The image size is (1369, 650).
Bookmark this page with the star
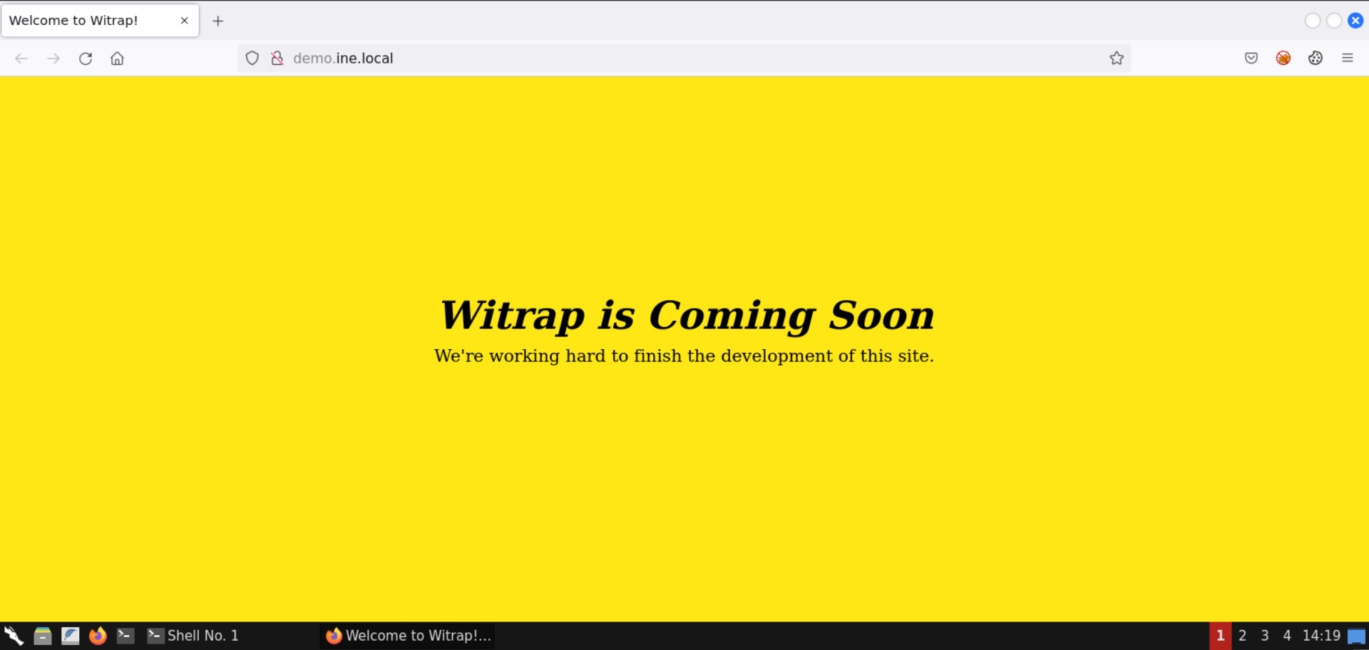coord(1117,58)
